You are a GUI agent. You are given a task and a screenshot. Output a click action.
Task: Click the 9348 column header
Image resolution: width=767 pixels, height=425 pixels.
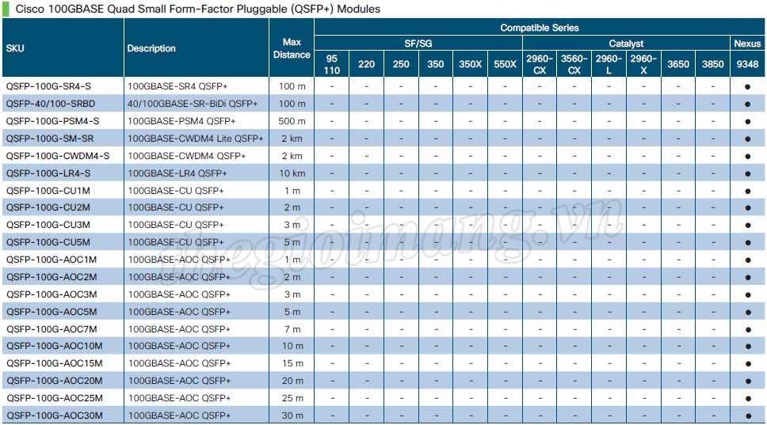click(x=747, y=64)
